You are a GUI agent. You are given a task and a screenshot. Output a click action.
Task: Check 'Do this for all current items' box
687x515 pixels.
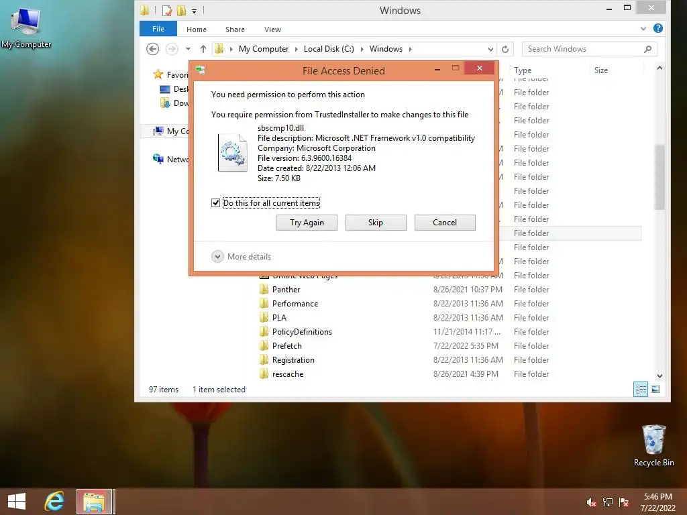click(x=215, y=203)
